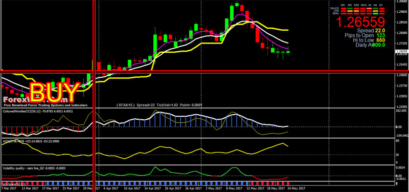
Task: Click the 0.0024 volatility scale value
Action: click(401, 168)
